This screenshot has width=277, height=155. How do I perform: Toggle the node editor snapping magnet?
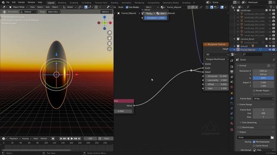click(x=212, y=7)
